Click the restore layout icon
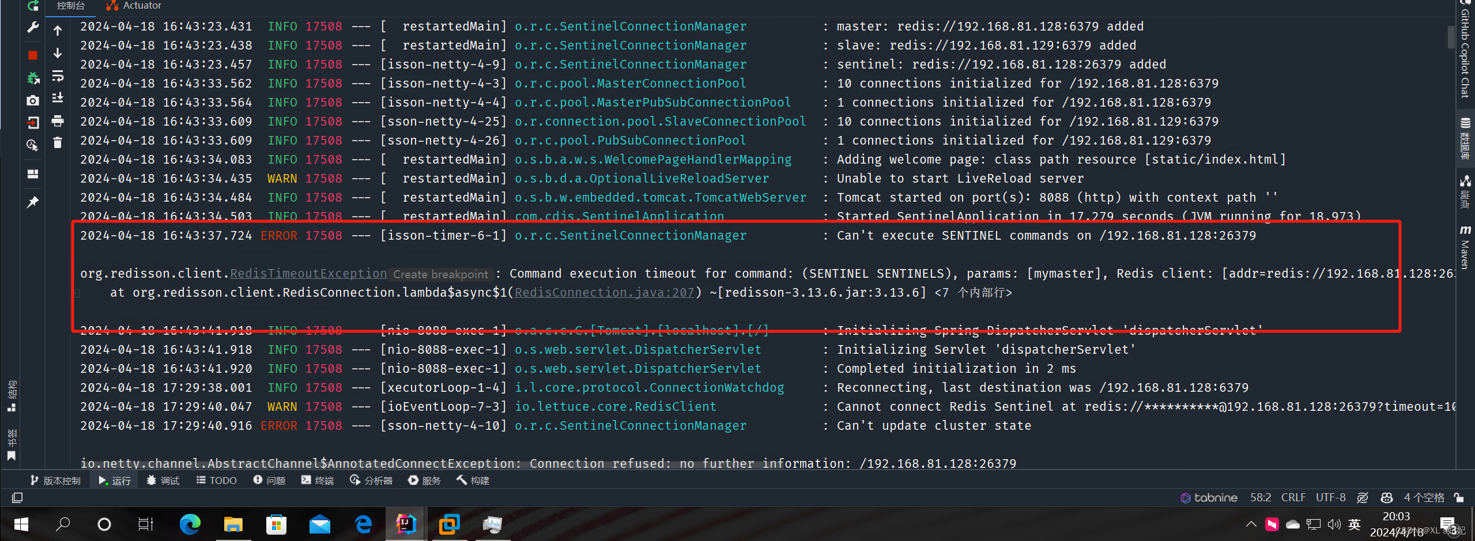Viewport: 1475px width, 541px height. tap(33, 173)
